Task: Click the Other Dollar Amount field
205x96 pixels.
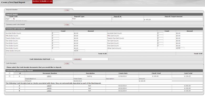Action: coord(80,51)
